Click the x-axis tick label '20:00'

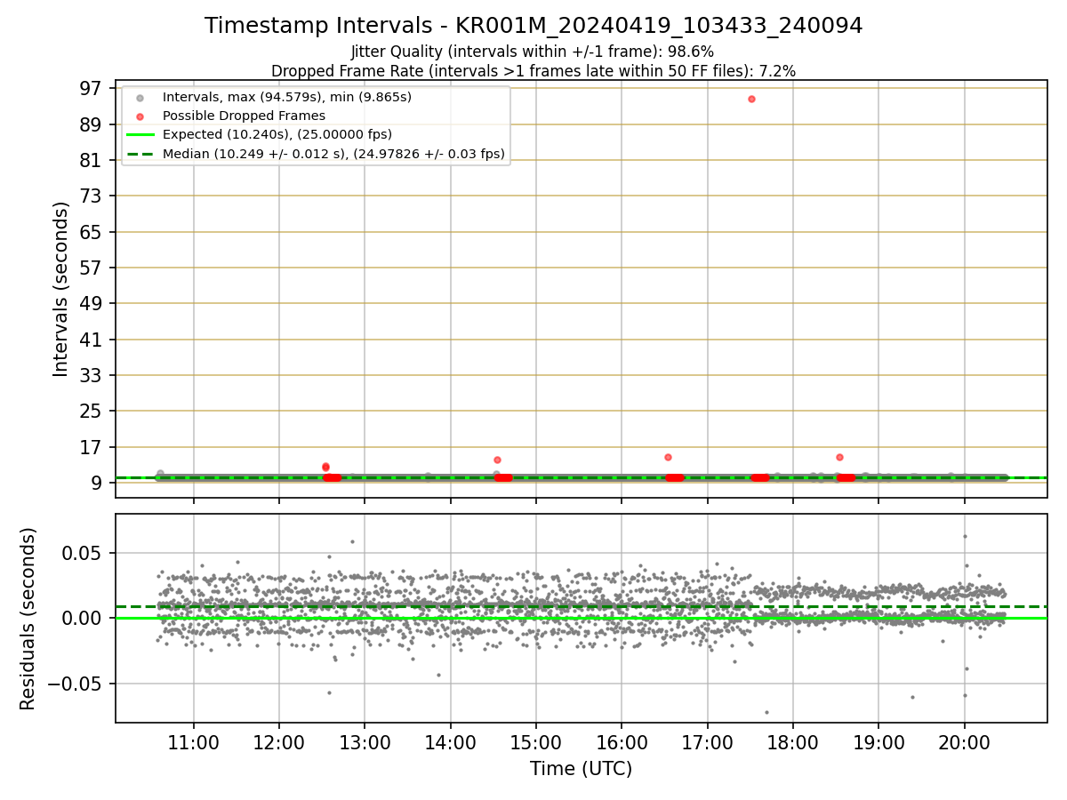pos(965,741)
